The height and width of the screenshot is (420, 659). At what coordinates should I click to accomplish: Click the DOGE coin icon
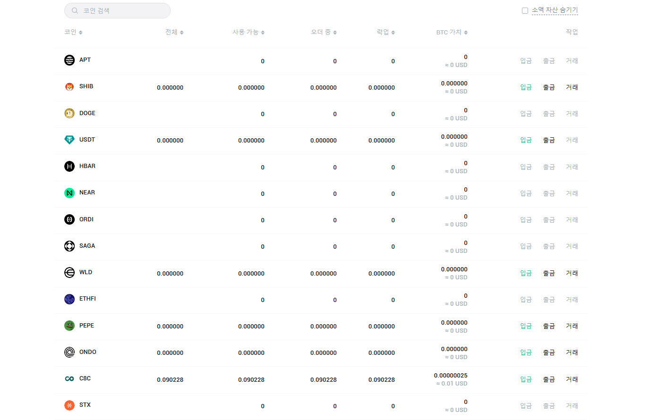[x=69, y=113]
